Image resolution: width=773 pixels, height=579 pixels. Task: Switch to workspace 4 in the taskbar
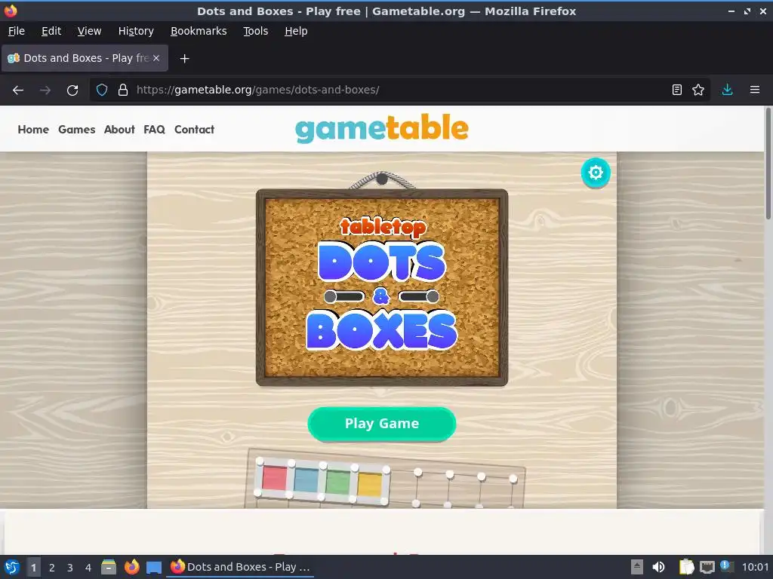pyautogui.click(x=88, y=568)
